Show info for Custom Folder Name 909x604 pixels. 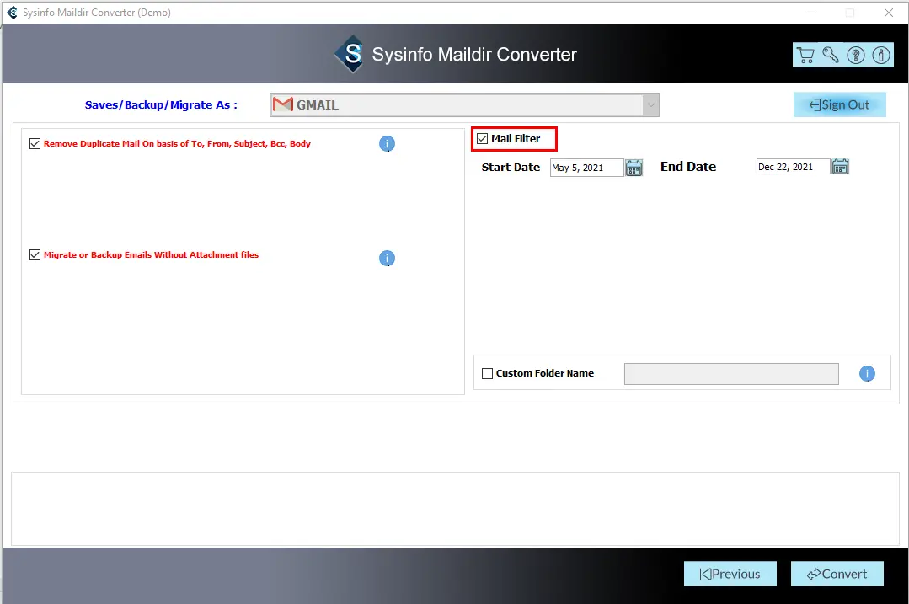coord(867,374)
